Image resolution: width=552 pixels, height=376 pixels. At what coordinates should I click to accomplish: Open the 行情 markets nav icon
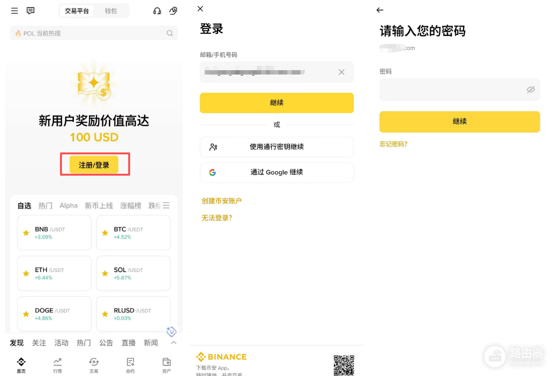[x=58, y=365]
